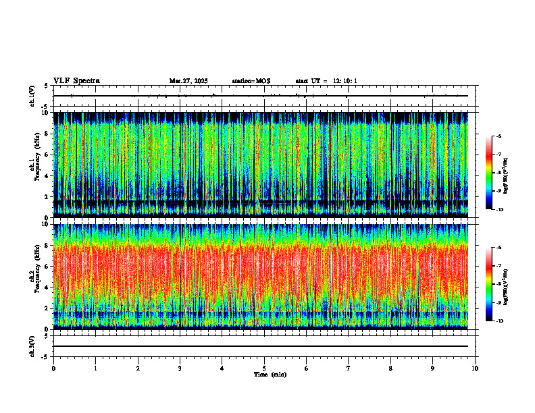Click the time axis tick label "2"
This screenshot has width=535, height=413.
point(138,368)
